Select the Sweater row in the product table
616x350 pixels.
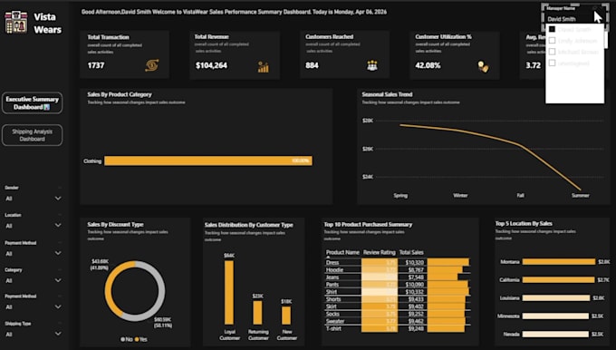tap(398, 321)
